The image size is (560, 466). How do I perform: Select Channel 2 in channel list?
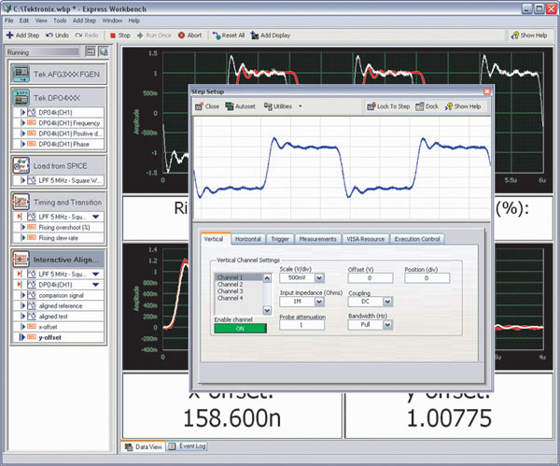[x=239, y=284]
